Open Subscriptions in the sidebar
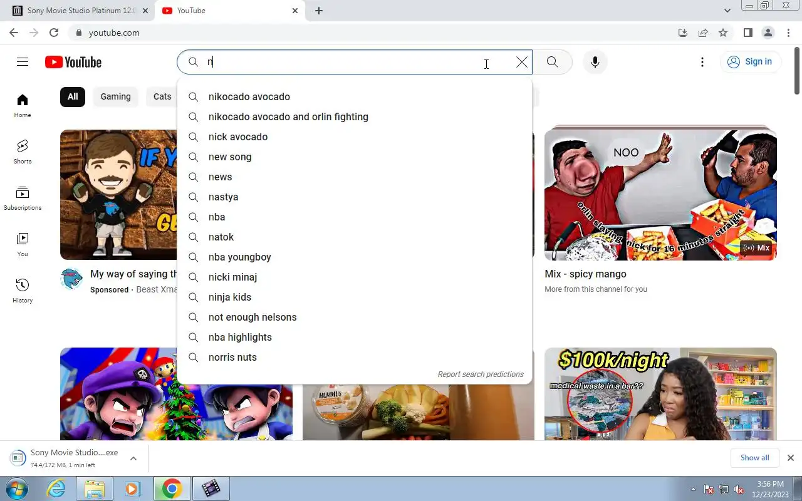802x501 pixels. pyautogui.click(x=23, y=199)
